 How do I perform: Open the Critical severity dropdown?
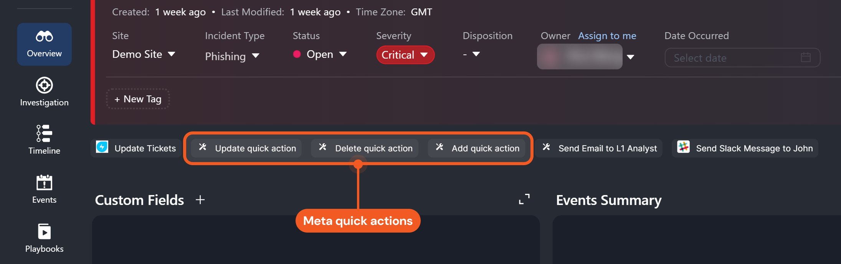405,55
